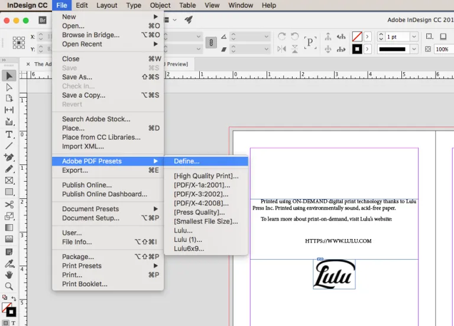Select the Gradient Swatch tool
Screen dimensions: 454x326
(x=9, y=227)
